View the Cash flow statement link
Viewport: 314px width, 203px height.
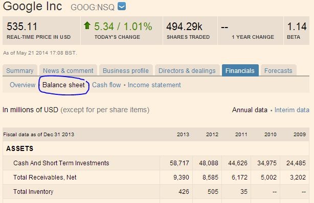(x=106, y=85)
